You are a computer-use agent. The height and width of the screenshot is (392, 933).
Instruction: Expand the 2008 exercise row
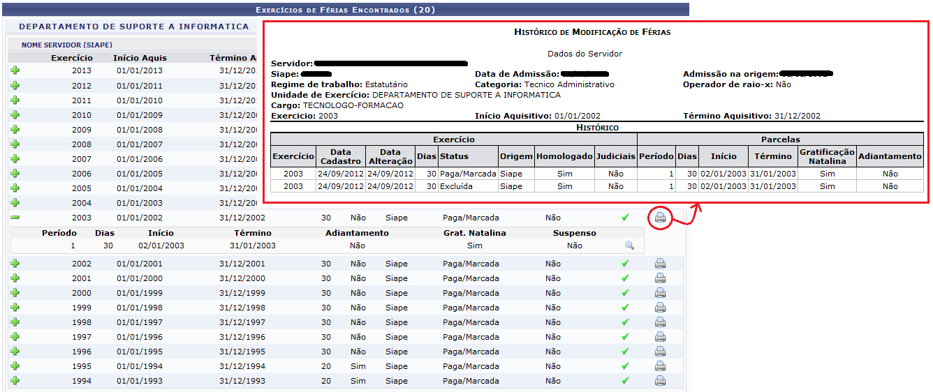click(15, 144)
